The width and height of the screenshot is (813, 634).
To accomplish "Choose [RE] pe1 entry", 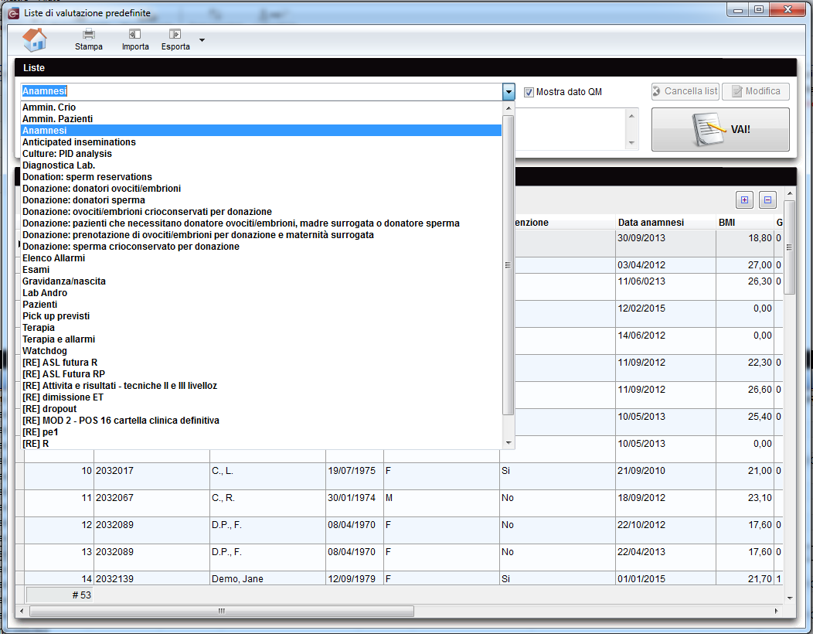I will coord(260,431).
